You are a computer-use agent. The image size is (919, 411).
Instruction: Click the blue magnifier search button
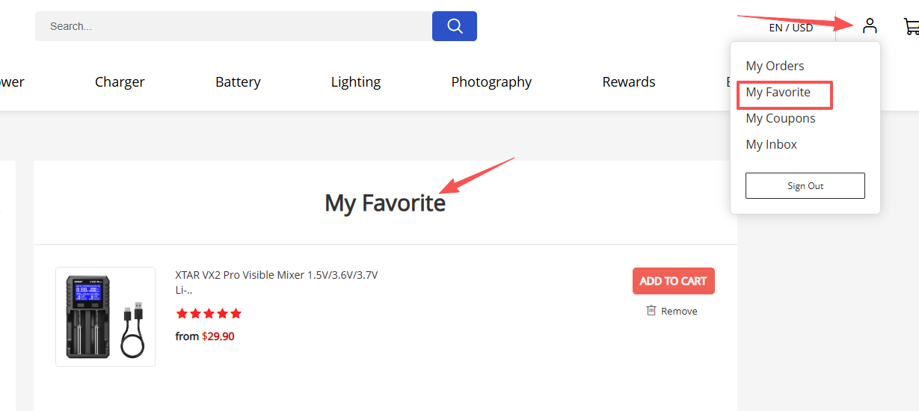click(x=454, y=26)
